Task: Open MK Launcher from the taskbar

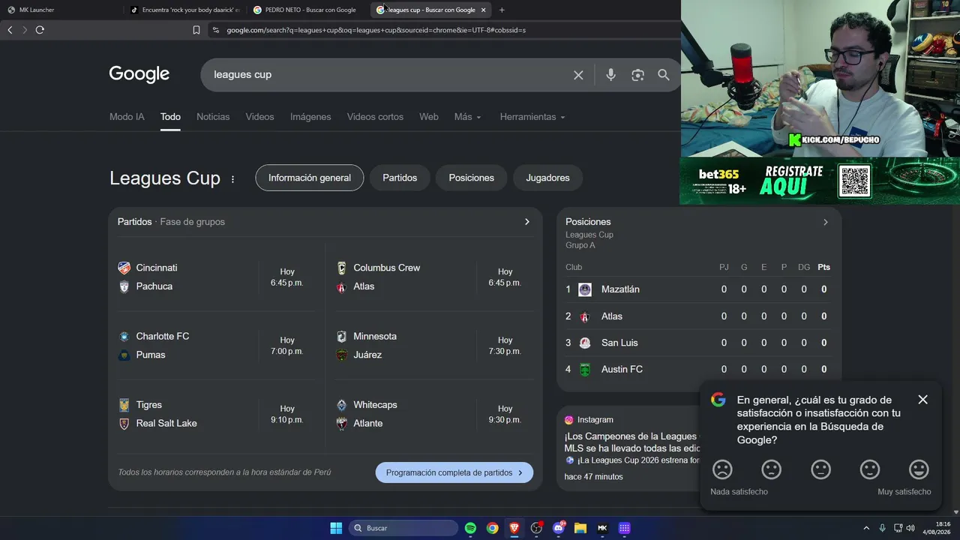Action: click(x=602, y=528)
